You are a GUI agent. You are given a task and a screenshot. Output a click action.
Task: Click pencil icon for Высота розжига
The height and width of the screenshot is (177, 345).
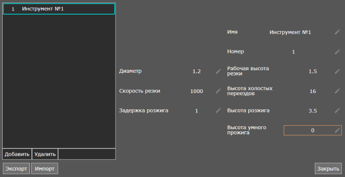(337, 110)
